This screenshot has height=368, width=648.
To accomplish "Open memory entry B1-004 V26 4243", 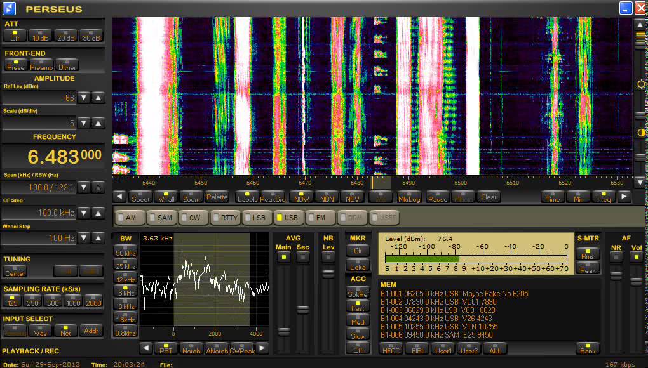I will [436, 318].
